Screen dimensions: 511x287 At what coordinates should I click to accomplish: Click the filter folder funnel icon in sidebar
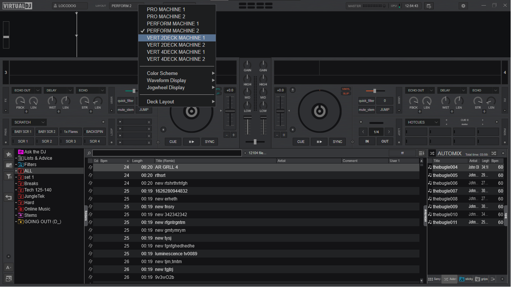[9, 176]
